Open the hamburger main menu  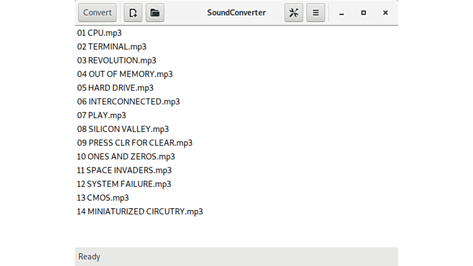pyautogui.click(x=316, y=13)
